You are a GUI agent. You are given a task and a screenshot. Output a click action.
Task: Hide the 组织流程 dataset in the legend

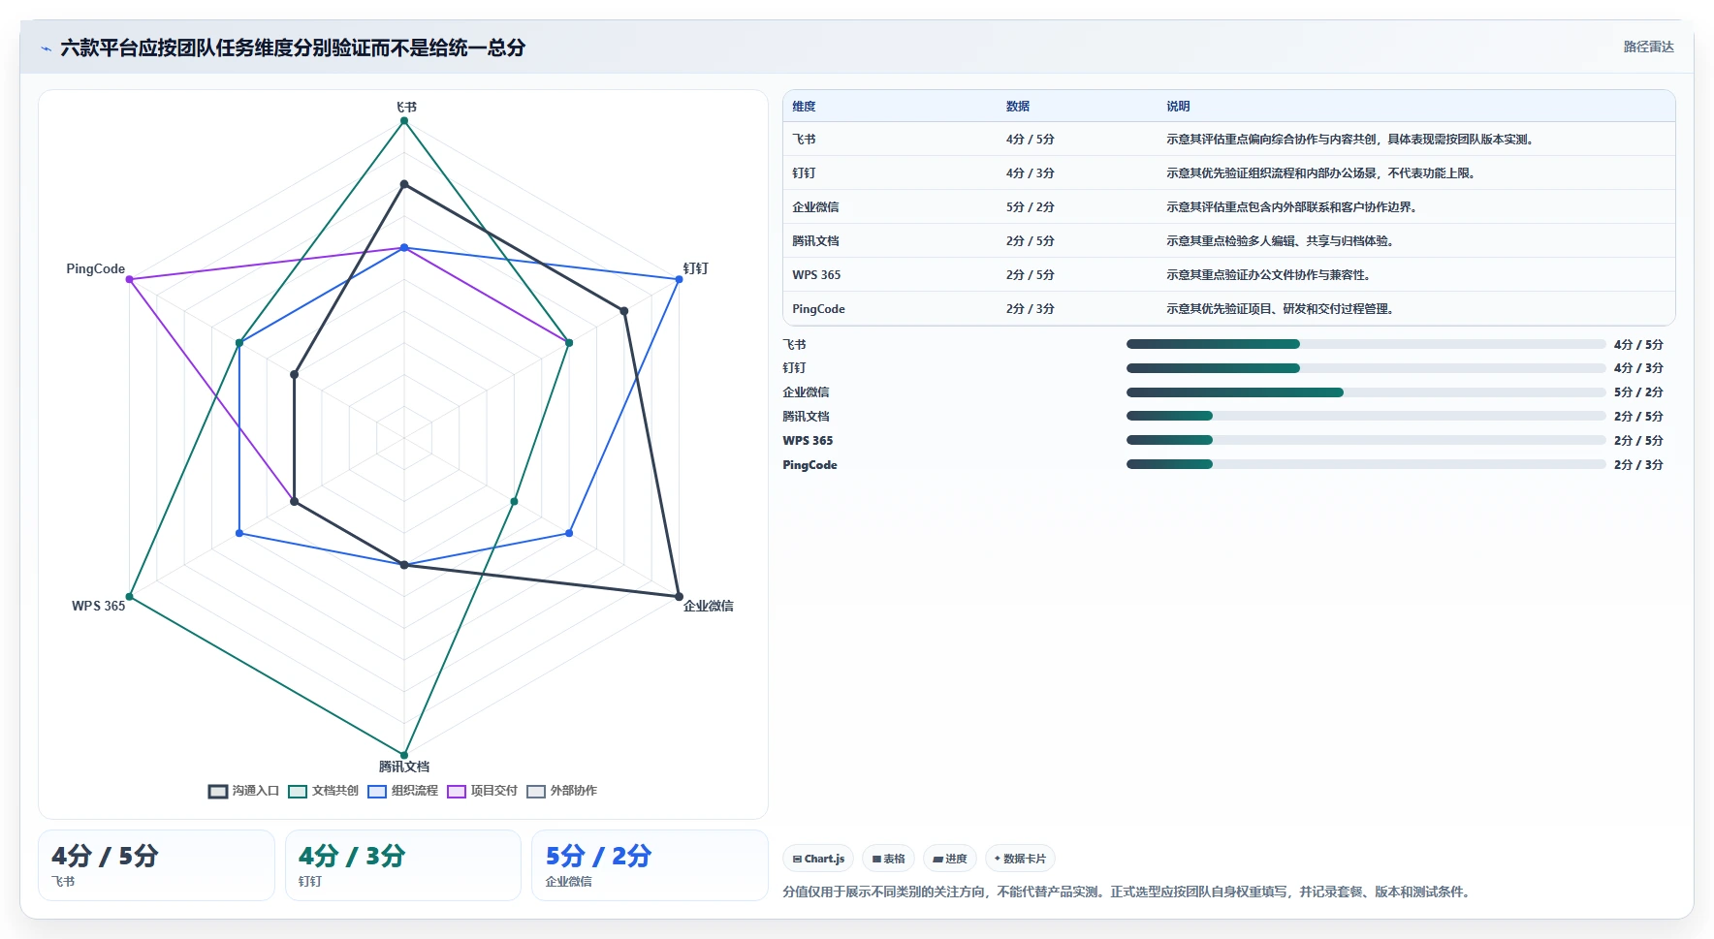[402, 791]
